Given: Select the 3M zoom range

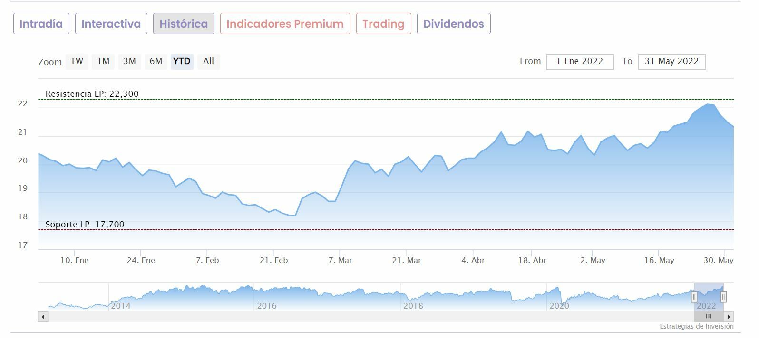Looking at the screenshot, I should [129, 61].
